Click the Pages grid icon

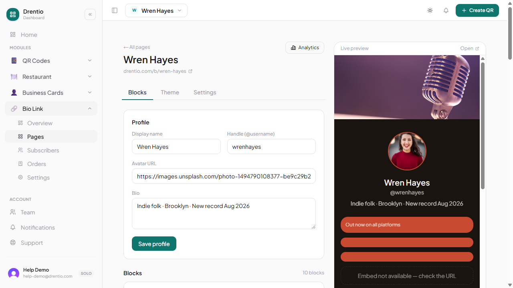pos(20,137)
